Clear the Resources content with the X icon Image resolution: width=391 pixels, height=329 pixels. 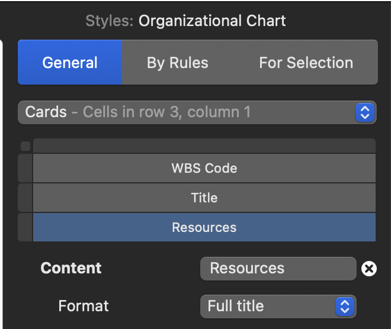[369, 269]
